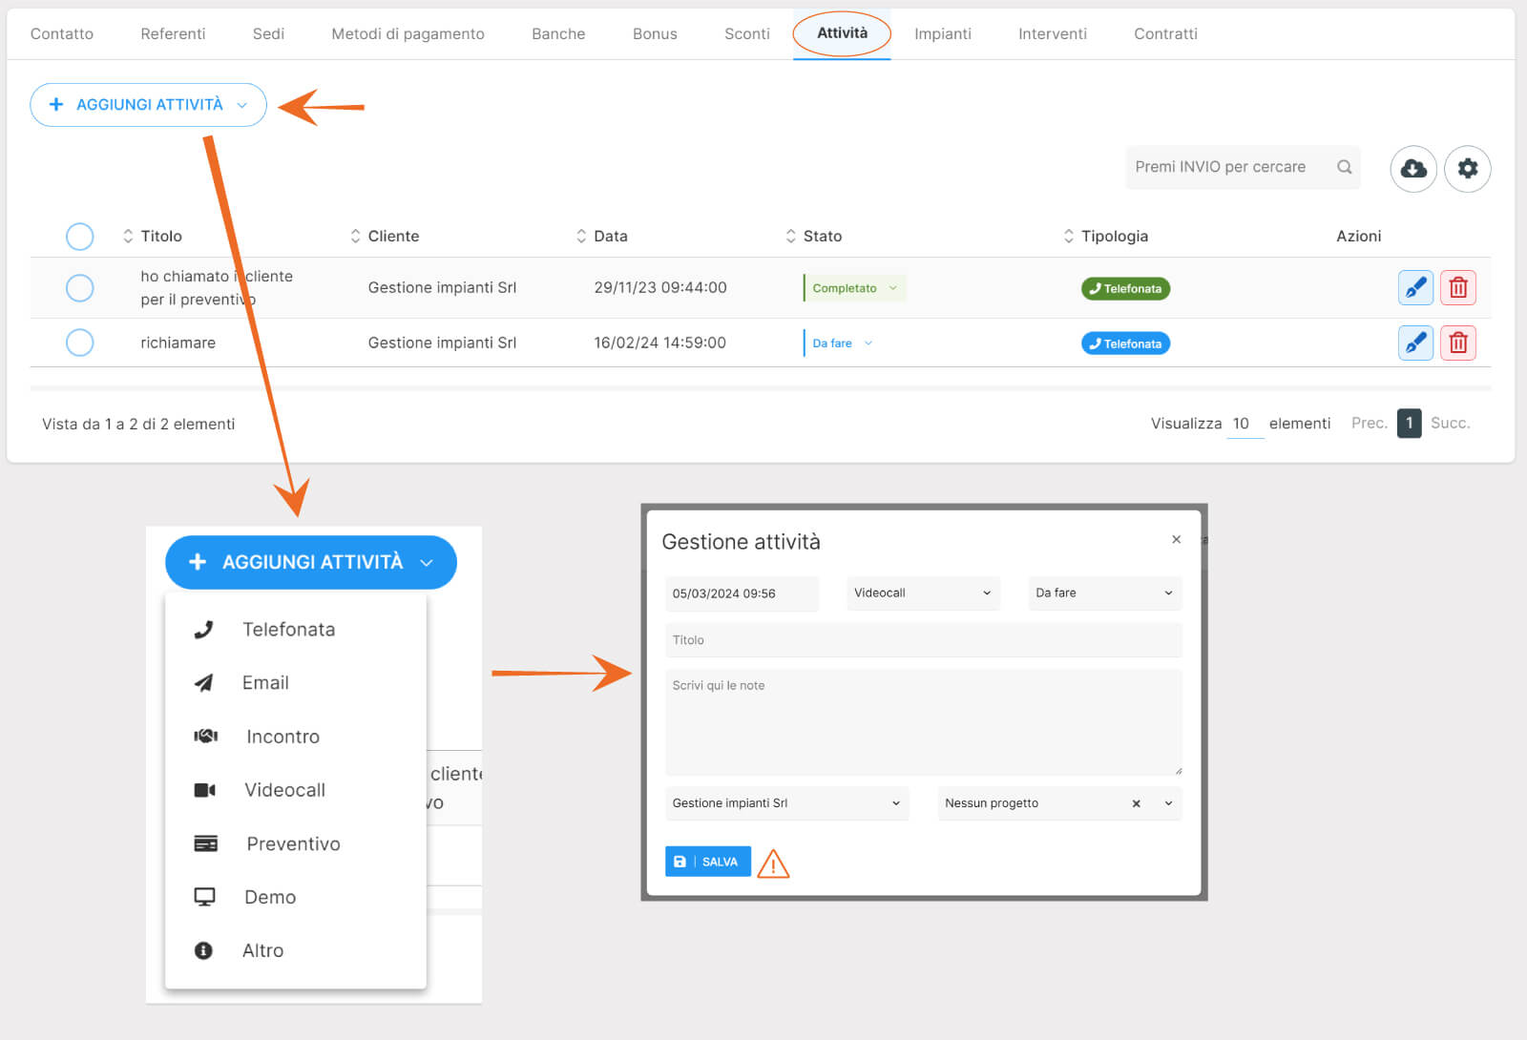Choose 'Preventivo' from the activity menu

click(292, 843)
